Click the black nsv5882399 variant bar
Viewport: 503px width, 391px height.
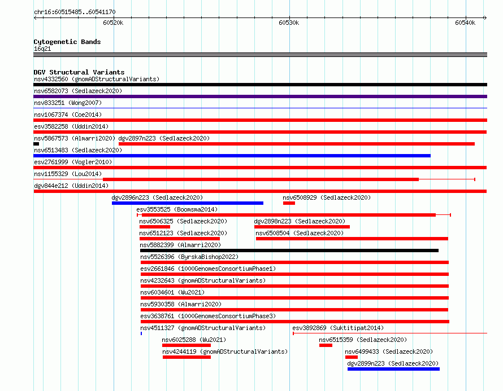[289, 251]
